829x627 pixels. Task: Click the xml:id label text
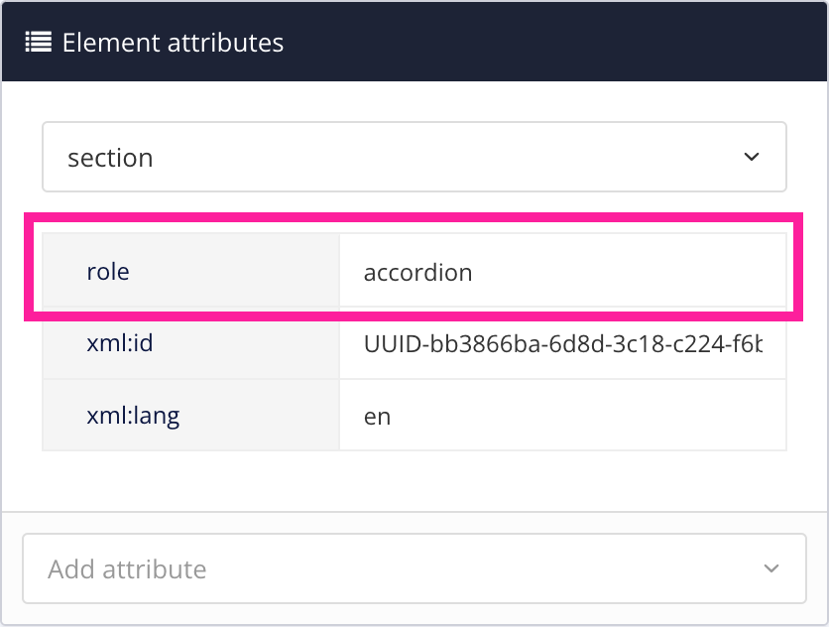tap(120, 344)
